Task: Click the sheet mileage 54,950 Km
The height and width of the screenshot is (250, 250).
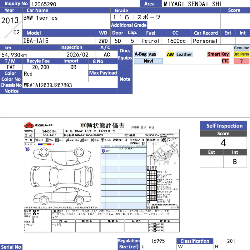Action: coord(152,135)
